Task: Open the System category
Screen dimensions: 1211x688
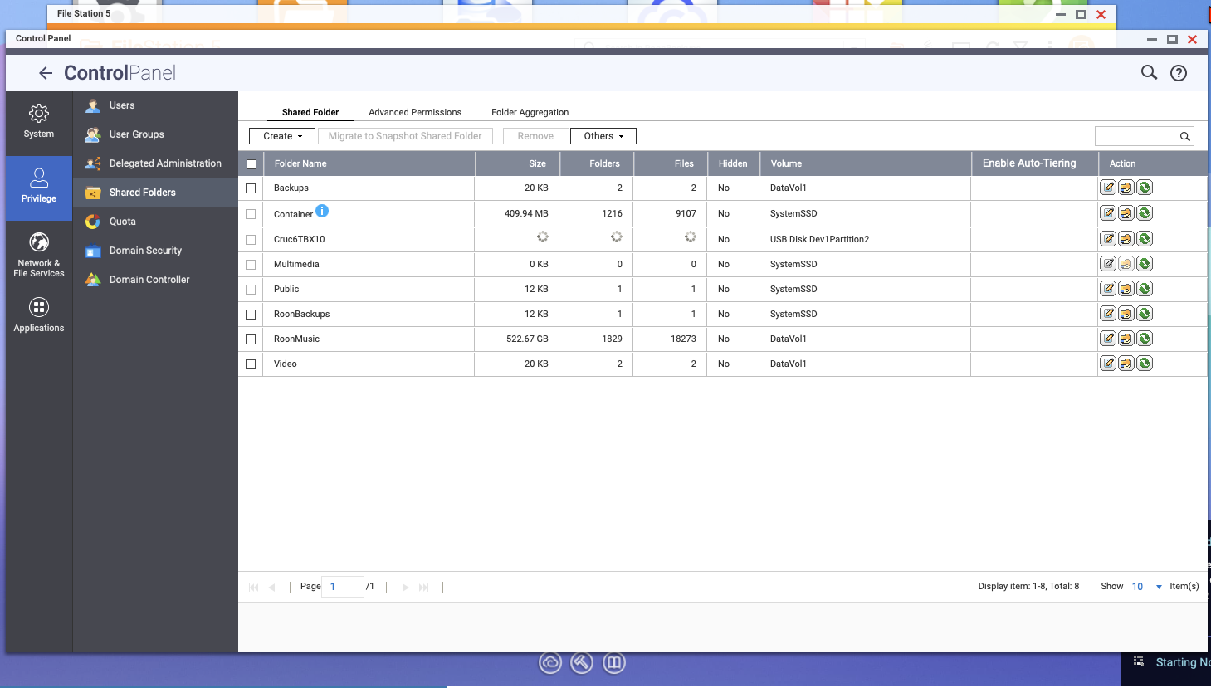Action: [39, 121]
